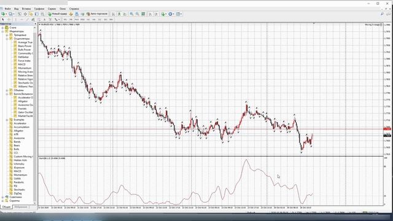393x221 pixels.
Task: Switch chart to candlesticks
Action: [119, 14]
